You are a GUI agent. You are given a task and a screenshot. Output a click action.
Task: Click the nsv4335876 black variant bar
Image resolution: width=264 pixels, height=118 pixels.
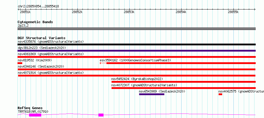[x=136, y=44]
